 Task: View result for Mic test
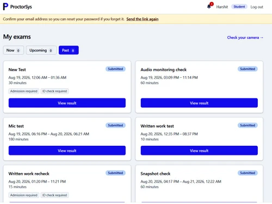coord(67,151)
